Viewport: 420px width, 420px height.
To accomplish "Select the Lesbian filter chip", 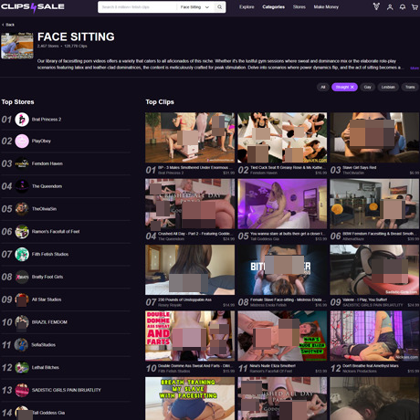I will (x=388, y=87).
